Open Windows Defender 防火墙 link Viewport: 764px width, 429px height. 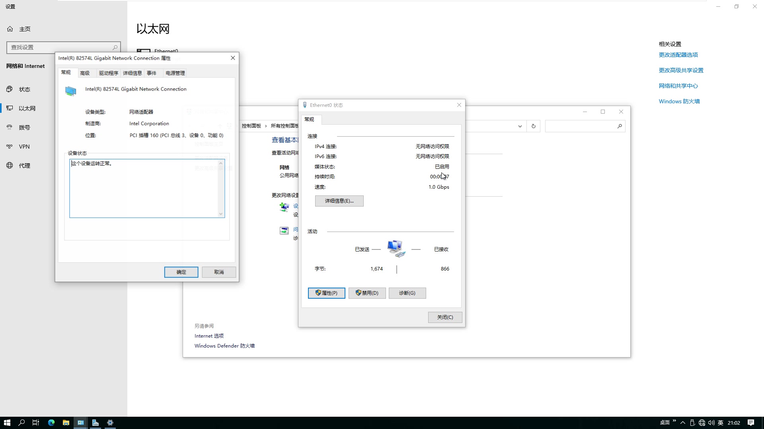224,346
